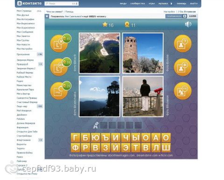Click the reveal-letter hint costing 40 coins
Viewport: 224px width, 180px height.
tap(59, 43)
